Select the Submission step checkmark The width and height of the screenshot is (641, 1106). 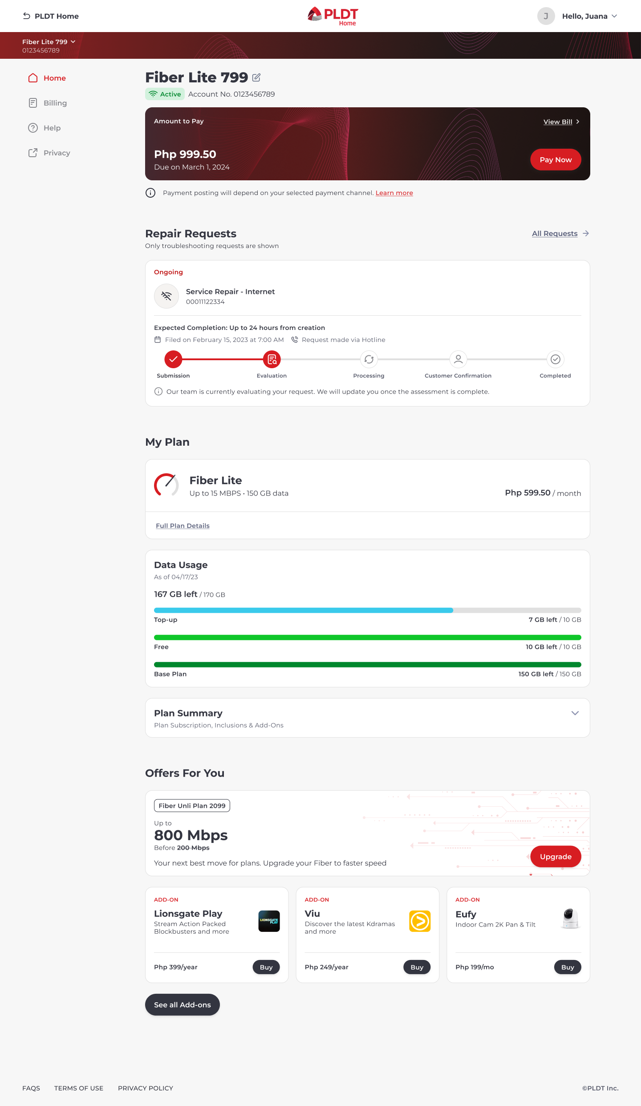(x=173, y=359)
